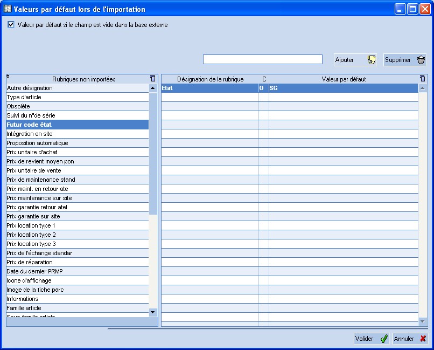434x350 pixels.
Task: Click the 'Désignation de la rubrique' column header
Action: pos(210,78)
